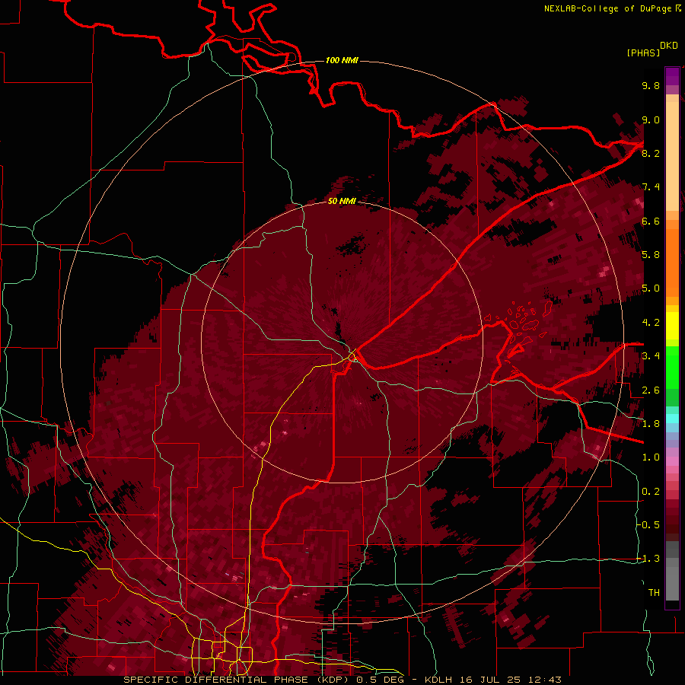Click the 6.6 scale value

651,221
